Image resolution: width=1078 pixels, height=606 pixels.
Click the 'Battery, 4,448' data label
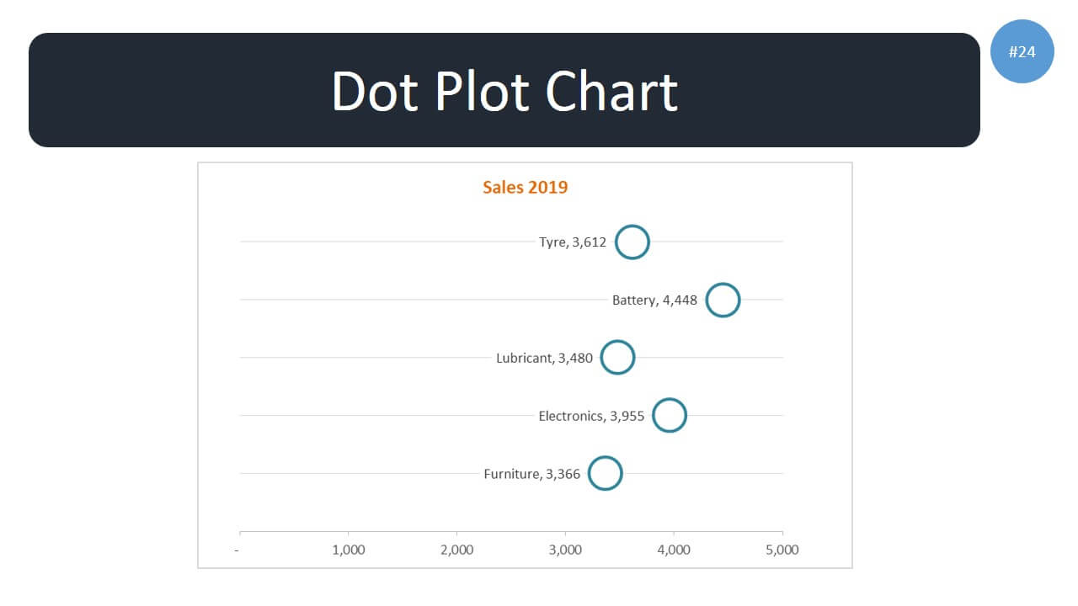click(654, 300)
